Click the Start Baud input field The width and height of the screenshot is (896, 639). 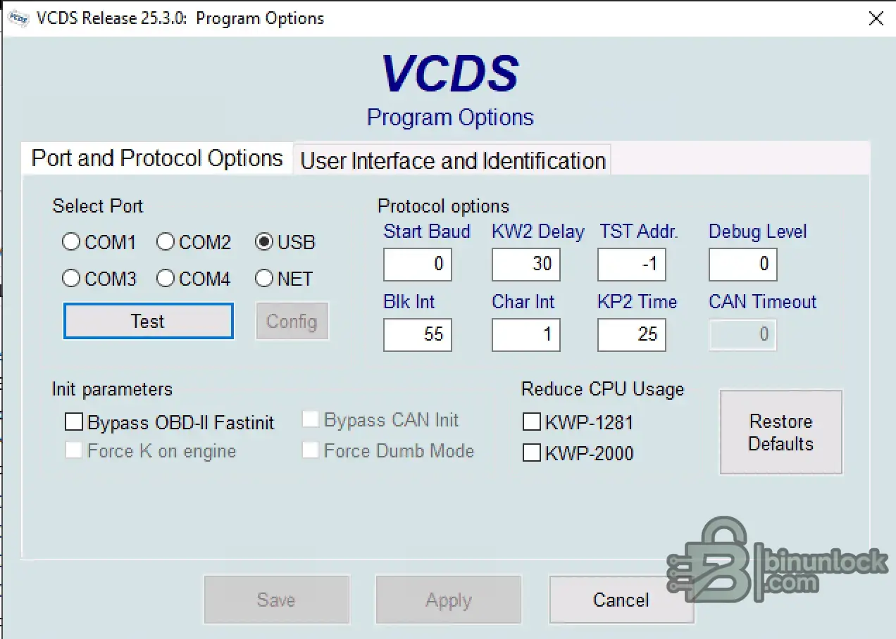pos(418,265)
